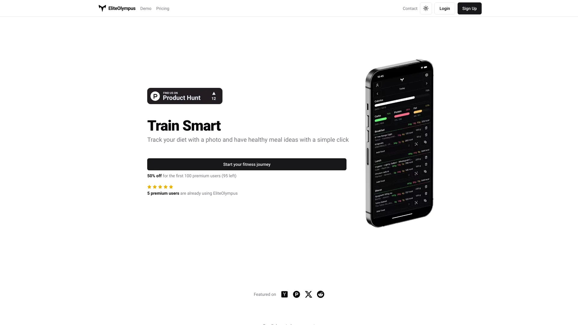This screenshot has height=325, width=578.
Task: Click the Login button
Action: [x=445, y=8]
